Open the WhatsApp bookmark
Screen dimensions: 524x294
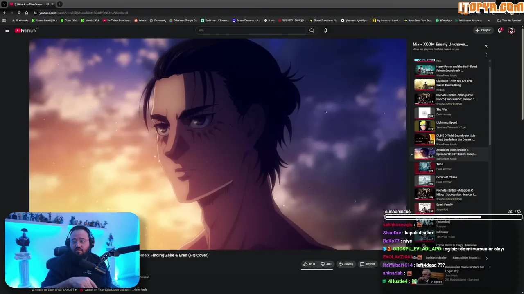point(443,20)
